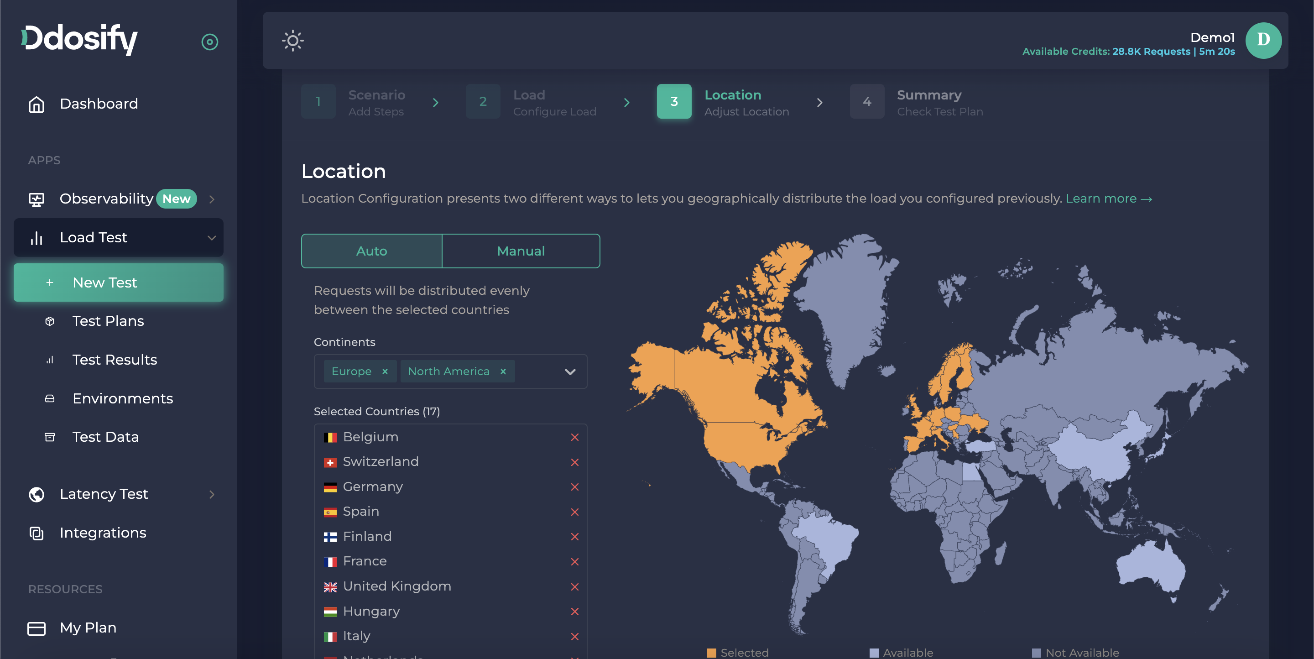This screenshot has height=659, width=1314.
Task: Go to Summary step 4
Action: pyautogui.click(x=867, y=102)
